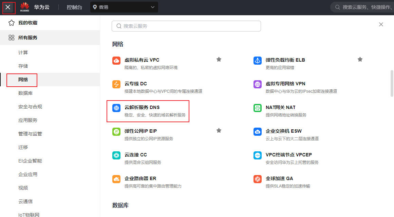Open the DNS service icon
394x217 pixels.
pyautogui.click(x=116, y=108)
